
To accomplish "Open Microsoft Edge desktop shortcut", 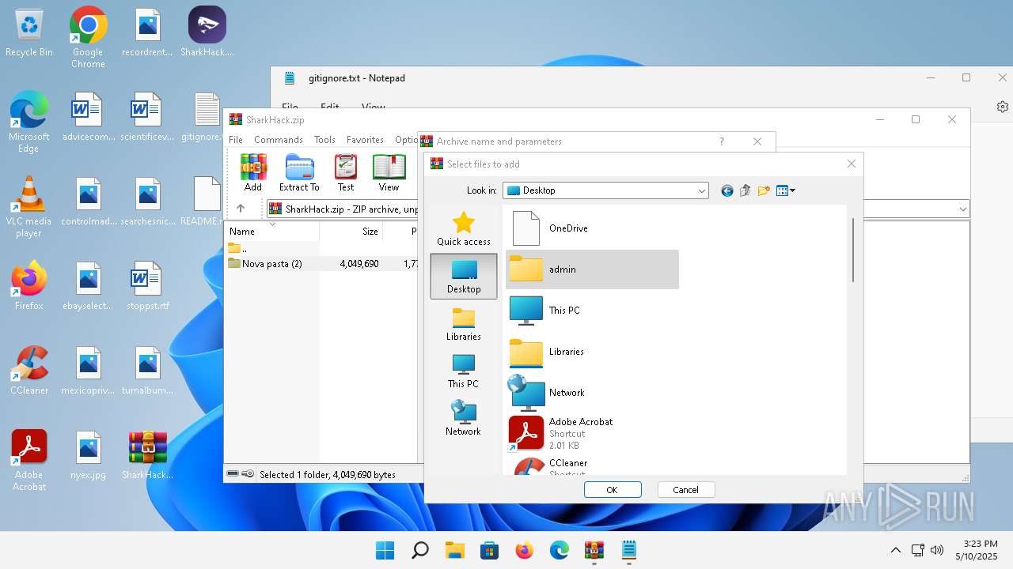I will (29, 122).
